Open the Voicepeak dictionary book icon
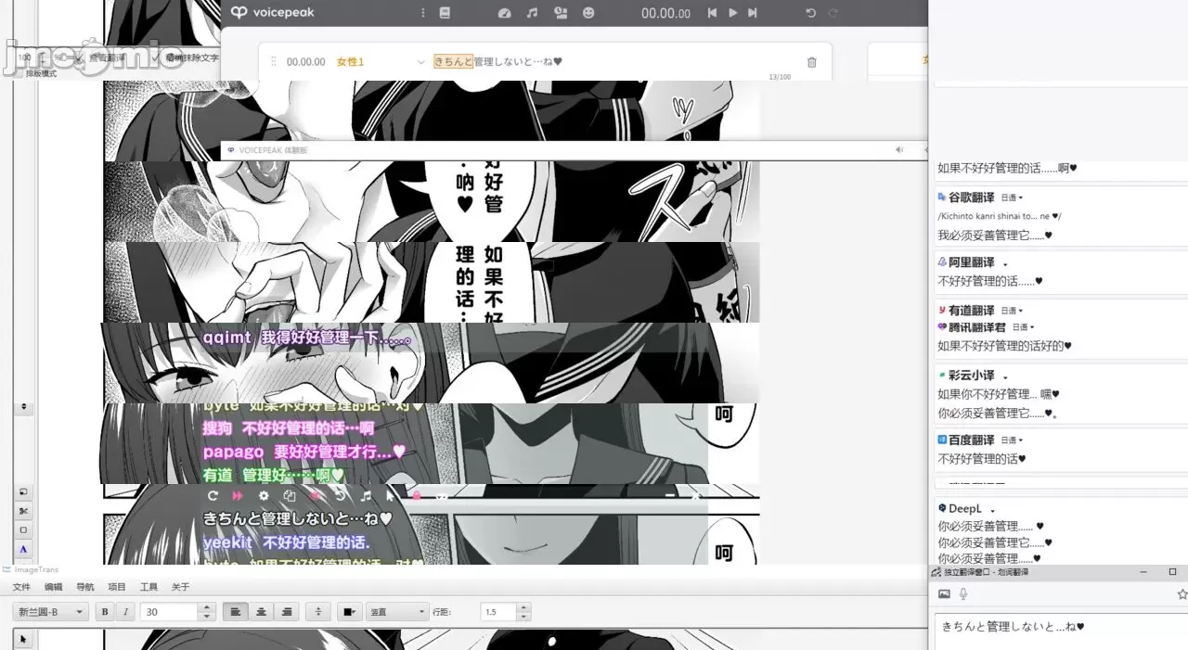 coord(445,13)
